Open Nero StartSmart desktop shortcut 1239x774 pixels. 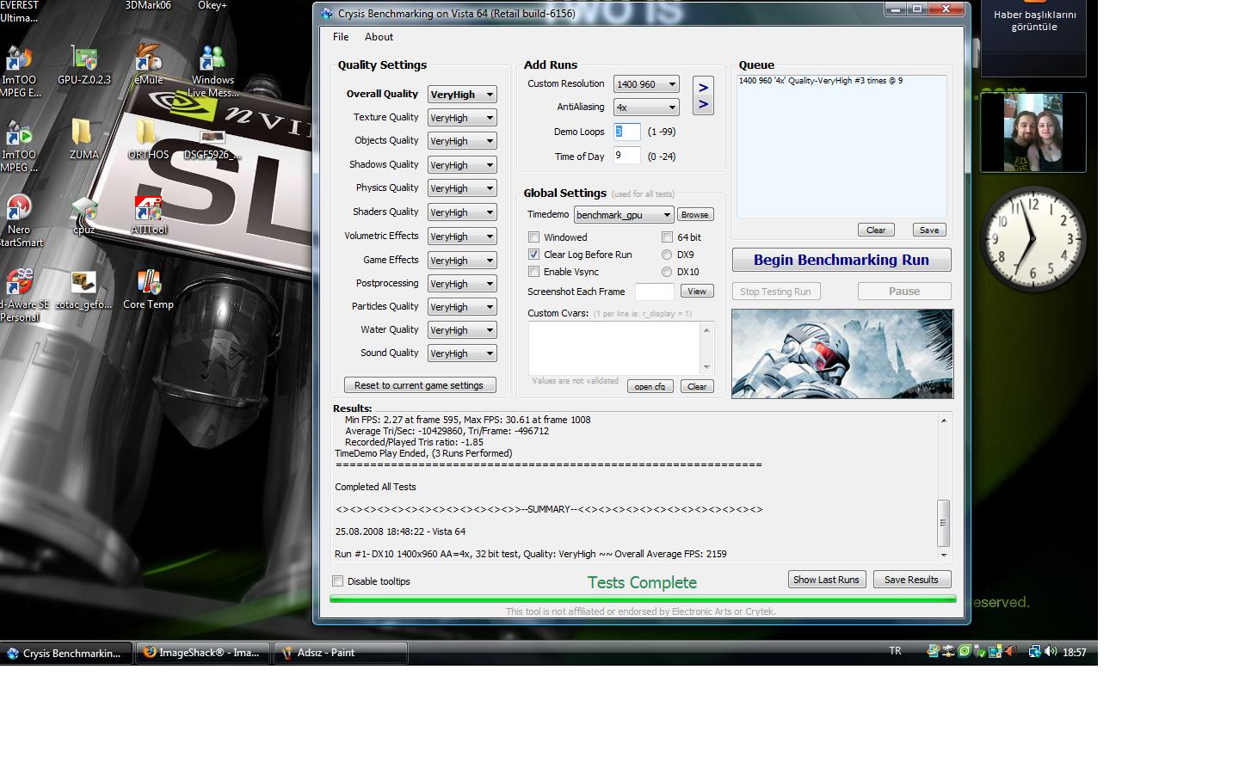pyautogui.click(x=19, y=220)
